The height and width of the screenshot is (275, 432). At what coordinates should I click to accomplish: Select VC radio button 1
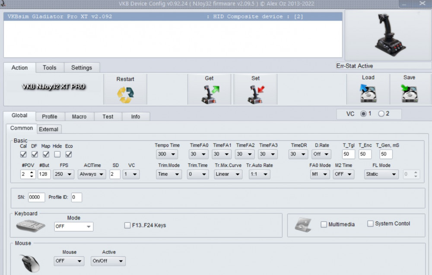[363, 114]
